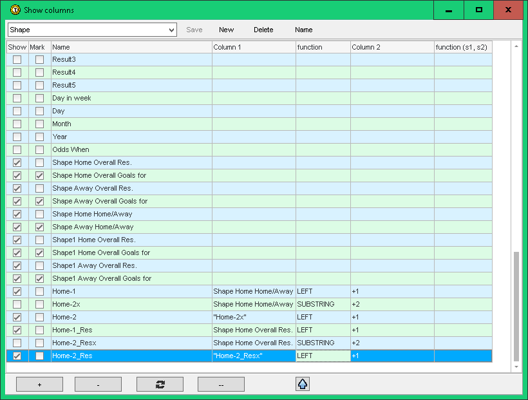Maximize the Show columns window

click(x=478, y=10)
